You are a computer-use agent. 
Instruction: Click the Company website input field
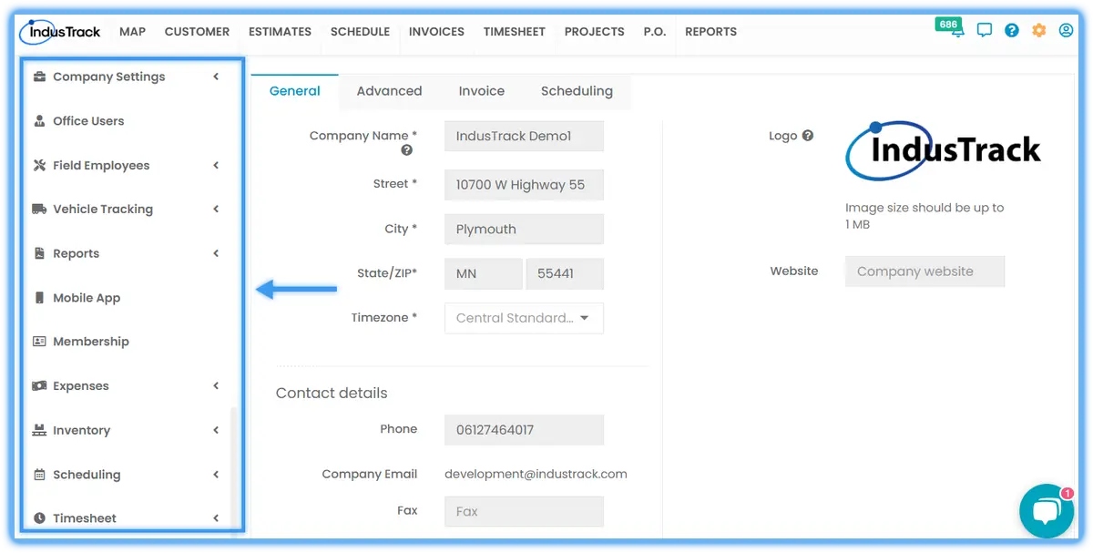tap(924, 271)
